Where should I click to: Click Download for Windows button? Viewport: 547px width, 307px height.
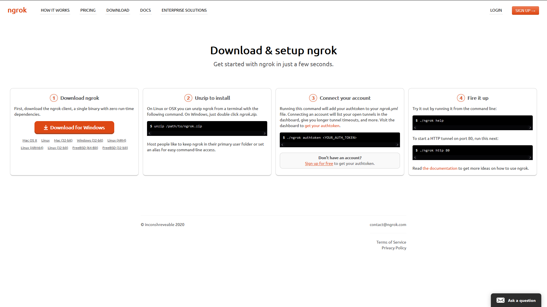coord(74,127)
